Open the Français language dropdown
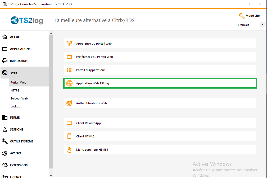This screenshot has height=178, width=267. click(x=251, y=25)
